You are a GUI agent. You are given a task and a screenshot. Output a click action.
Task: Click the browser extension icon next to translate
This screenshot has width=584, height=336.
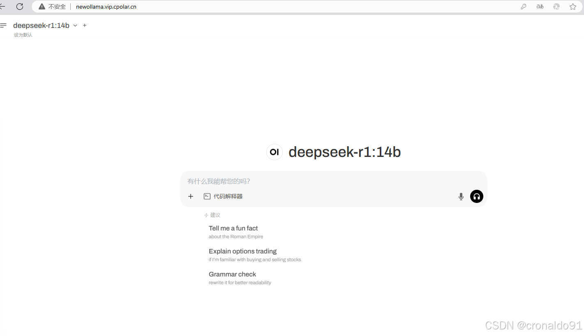[556, 7]
